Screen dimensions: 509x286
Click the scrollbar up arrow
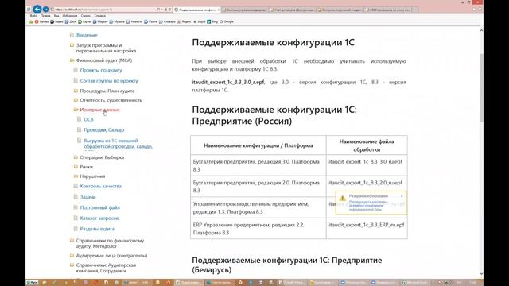[481, 30]
